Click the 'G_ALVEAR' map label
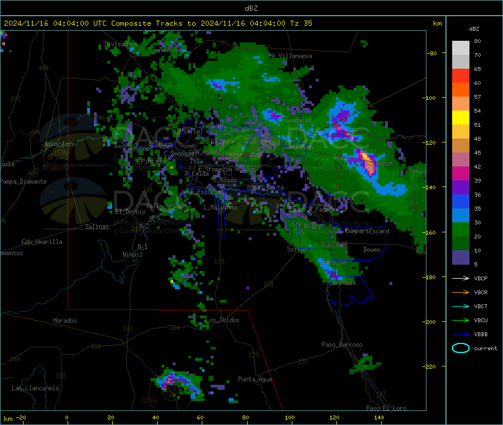Viewport: 503px width, 425px height. pyautogui.click(x=334, y=244)
